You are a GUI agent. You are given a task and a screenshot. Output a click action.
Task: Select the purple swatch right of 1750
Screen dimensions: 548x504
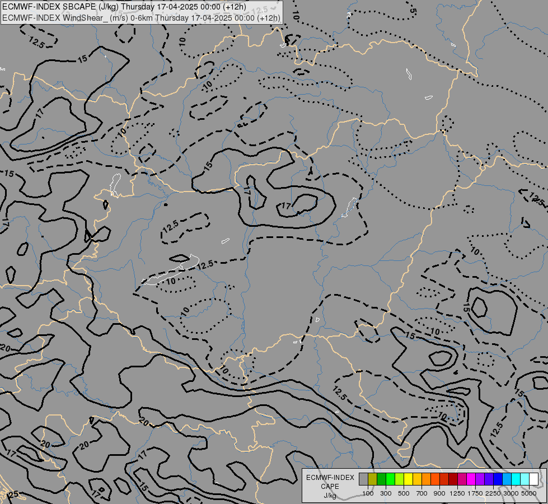(480, 479)
